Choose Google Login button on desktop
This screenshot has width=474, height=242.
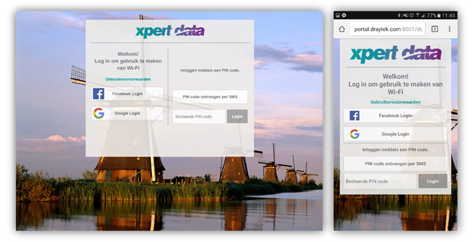point(127,114)
